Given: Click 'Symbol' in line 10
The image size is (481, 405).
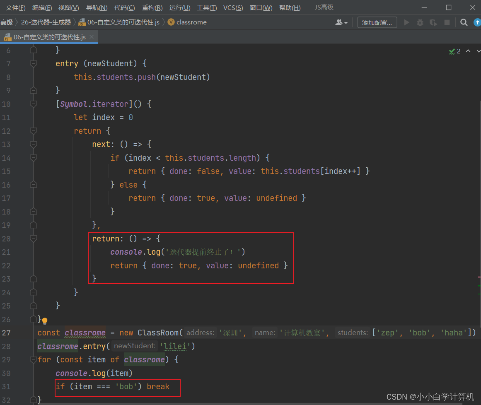Looking at the screenshot, I should point(74,104).
